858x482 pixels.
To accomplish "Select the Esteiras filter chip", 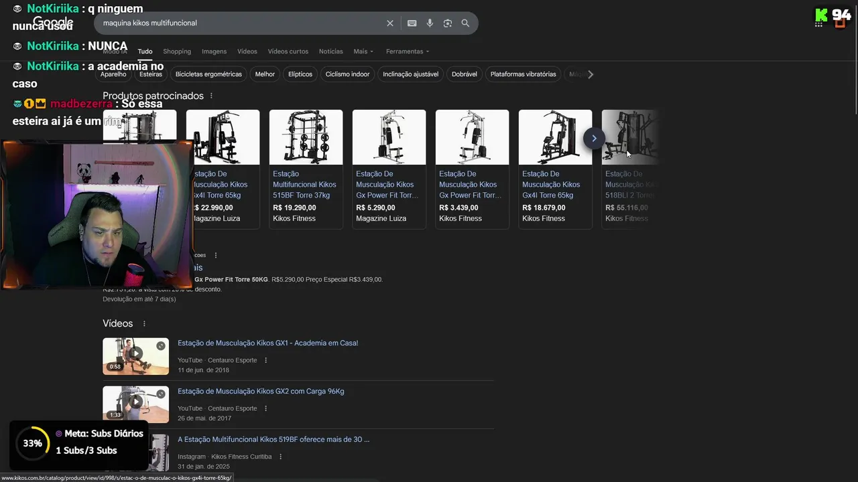I will tap(151, 74).
